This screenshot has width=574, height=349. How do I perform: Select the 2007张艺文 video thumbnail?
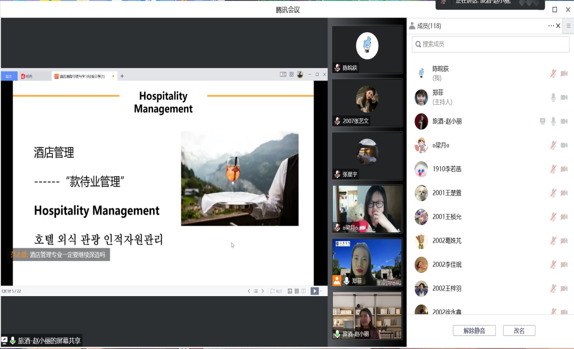tap(368, 102)
